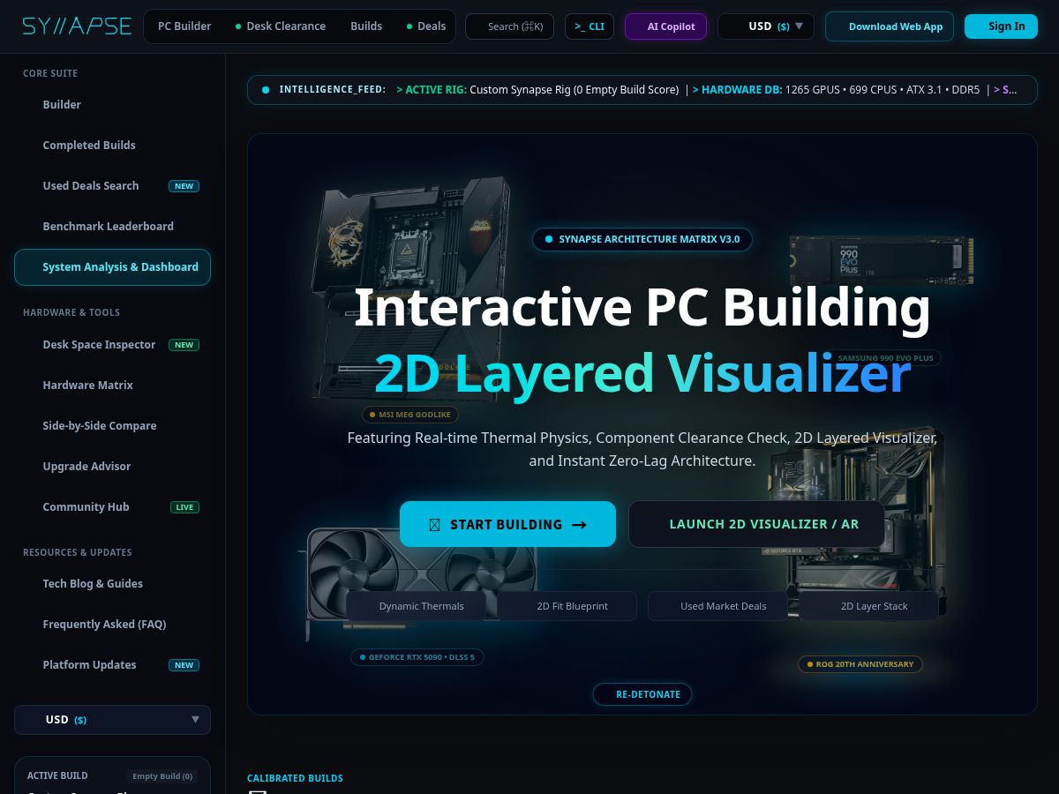Click LAUNCH 2D VISUALIZER / AR
Image resolution: width=1059 pixels, height=794 pixels.
click(756, 524)
